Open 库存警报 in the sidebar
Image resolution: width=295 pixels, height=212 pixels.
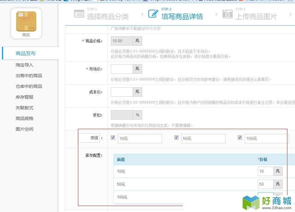pyautogui.click(x=24, y=97)
